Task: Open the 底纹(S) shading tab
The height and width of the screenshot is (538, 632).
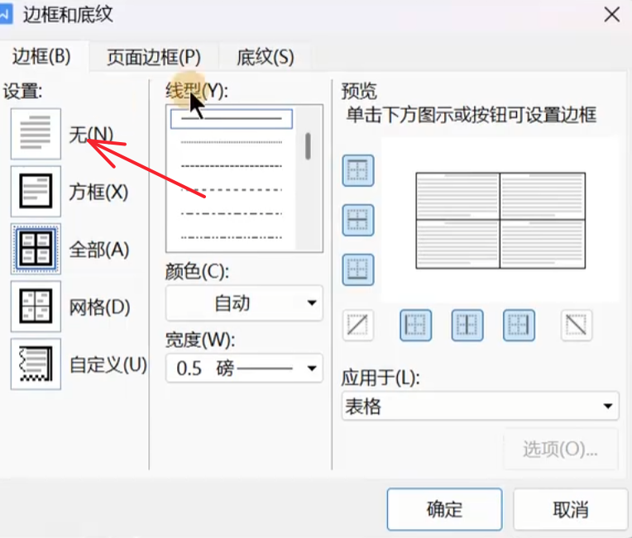Action: (x=266, y=57)
